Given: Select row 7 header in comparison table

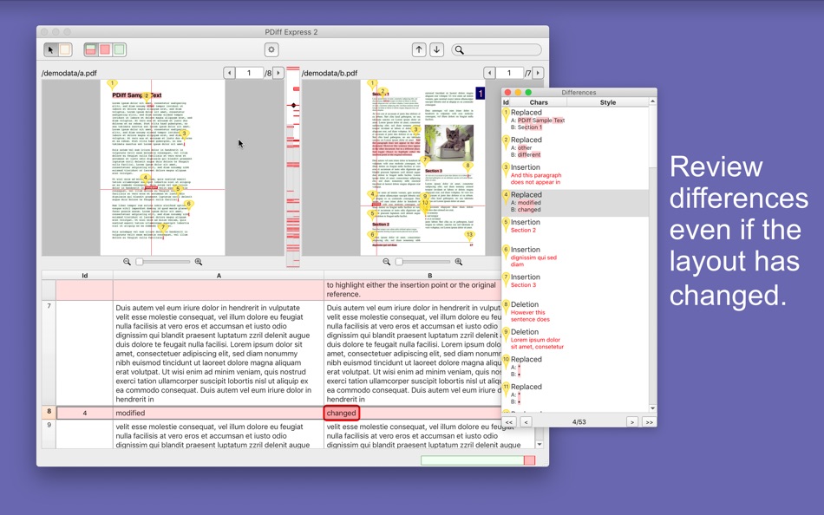Looking at the screenshot, I should pyautogui.click(x=49, y=353).
